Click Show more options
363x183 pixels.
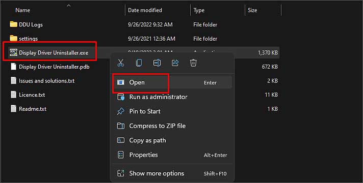(x=172, y=173)
